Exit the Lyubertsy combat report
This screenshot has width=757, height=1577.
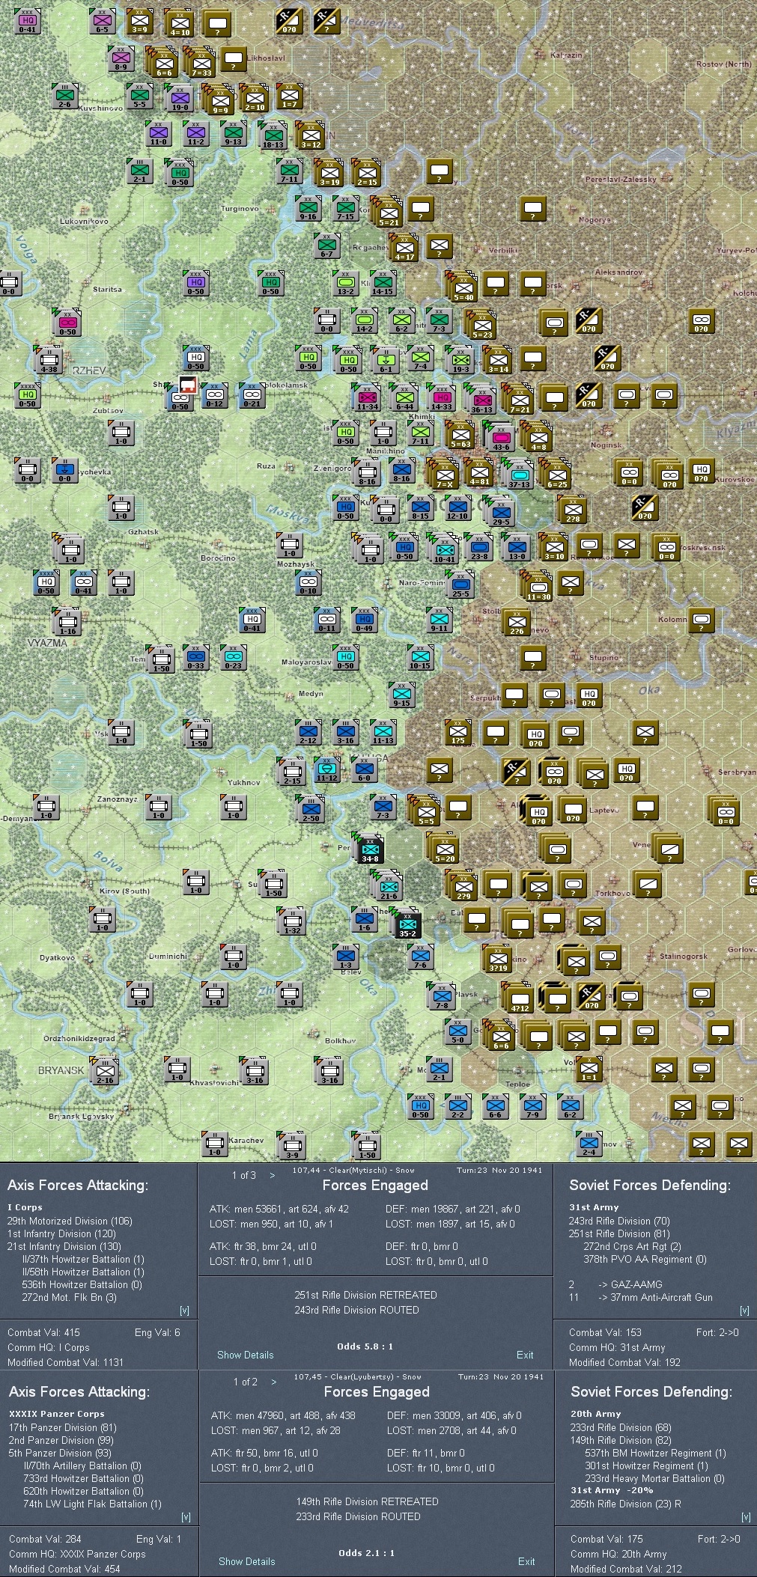click(x=526, y=1561)
